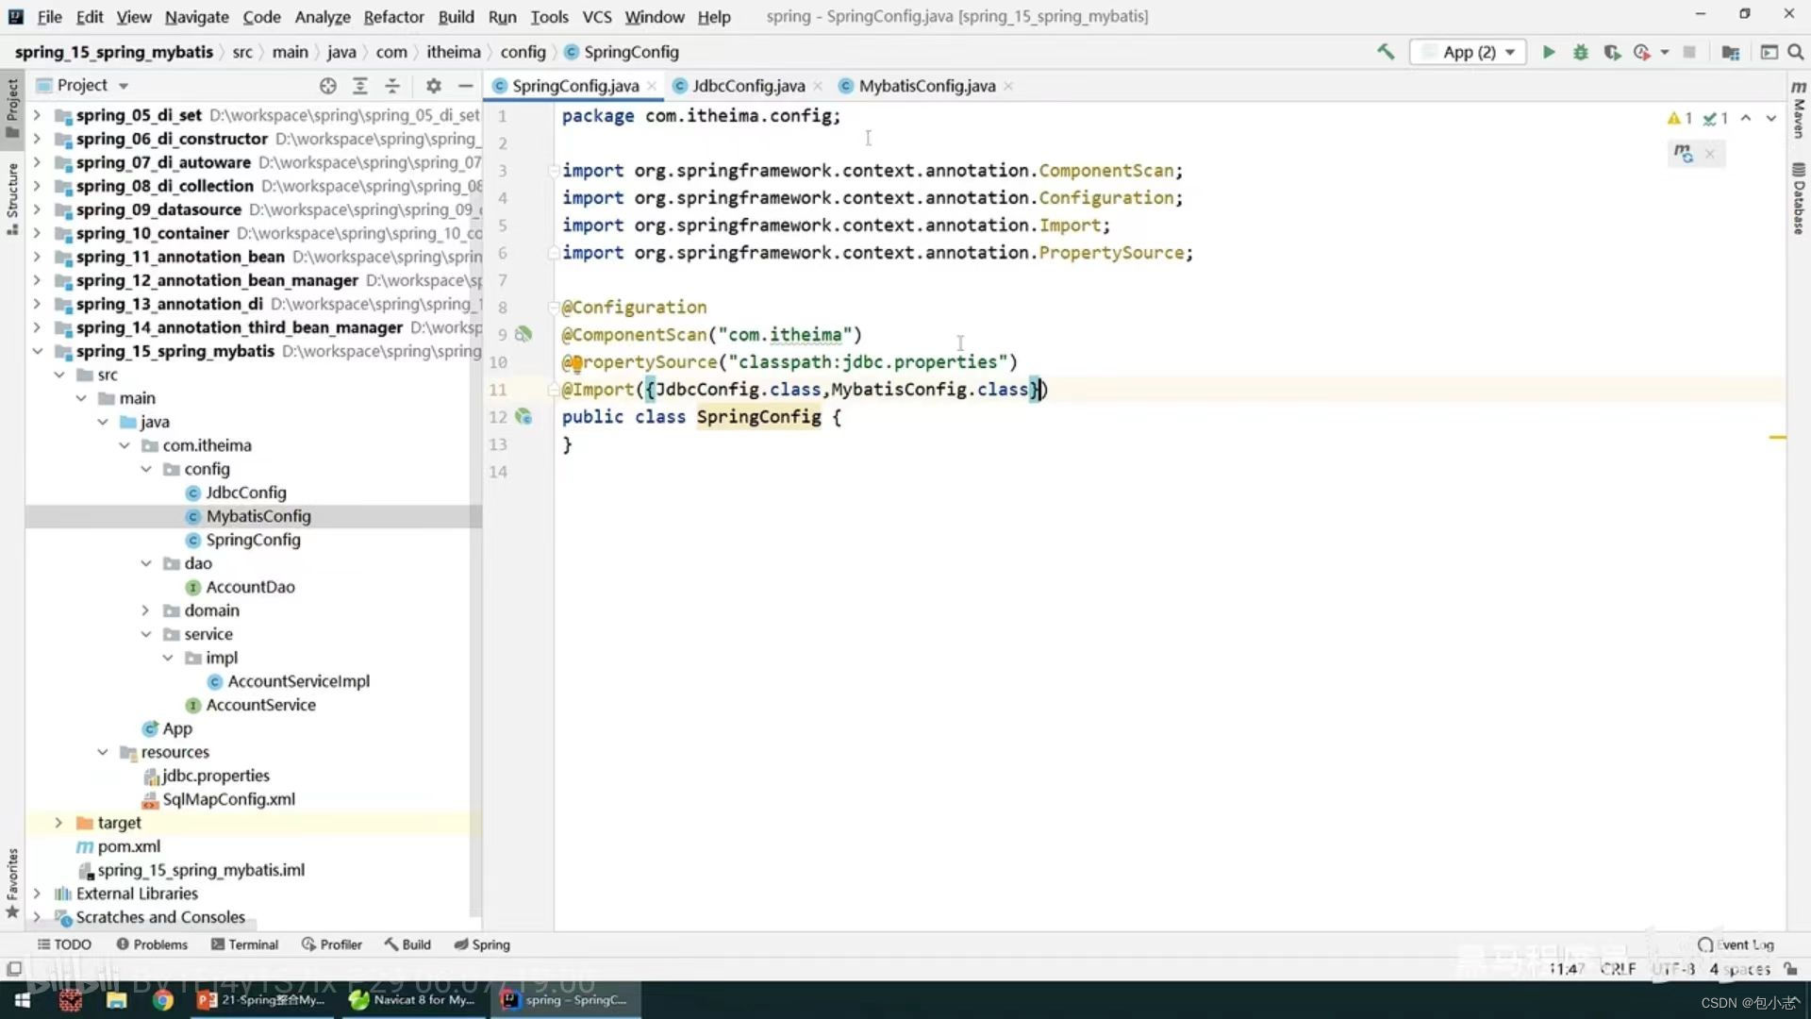Click the warnings indicator in editor corner

(1680, 118)
